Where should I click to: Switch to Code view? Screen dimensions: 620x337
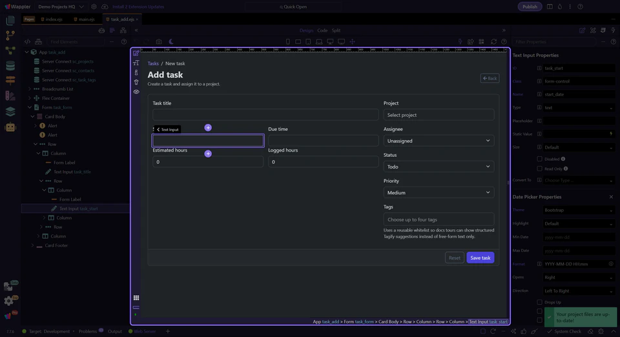tap(322, 30)
